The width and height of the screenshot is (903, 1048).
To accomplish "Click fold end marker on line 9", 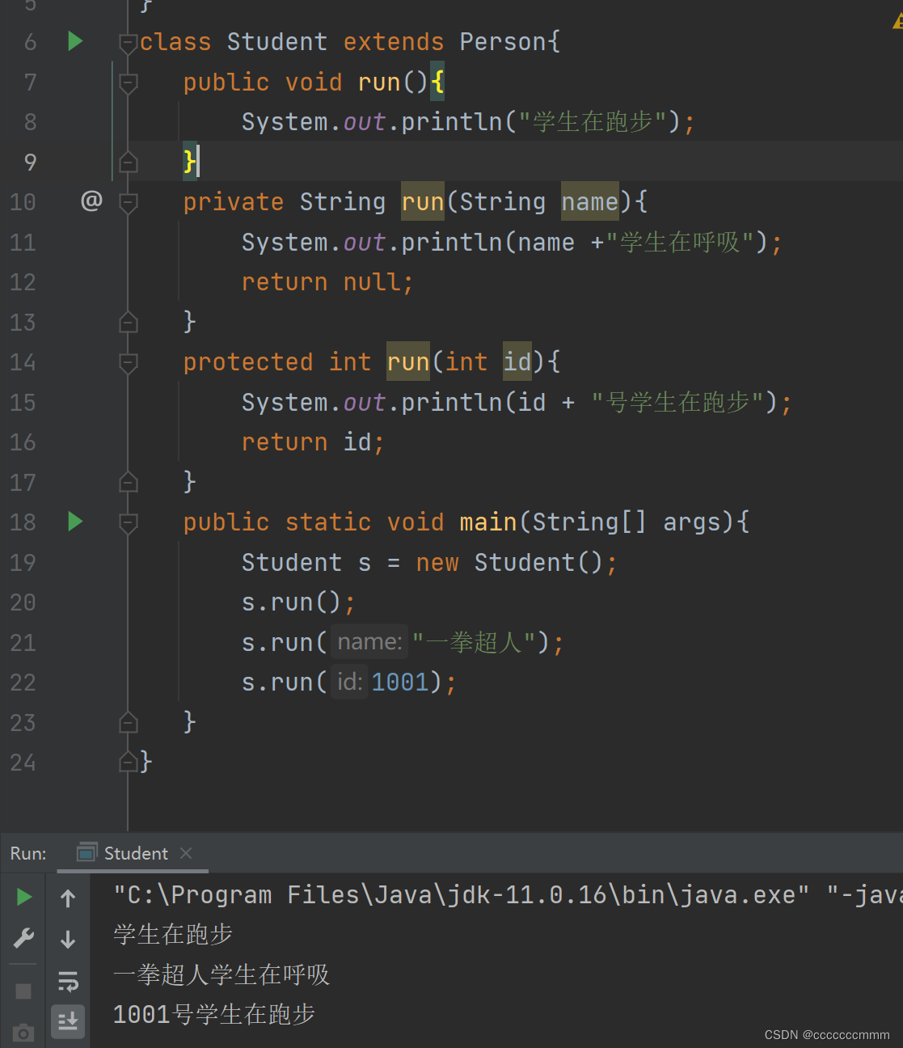I will (x=128, y=162).
